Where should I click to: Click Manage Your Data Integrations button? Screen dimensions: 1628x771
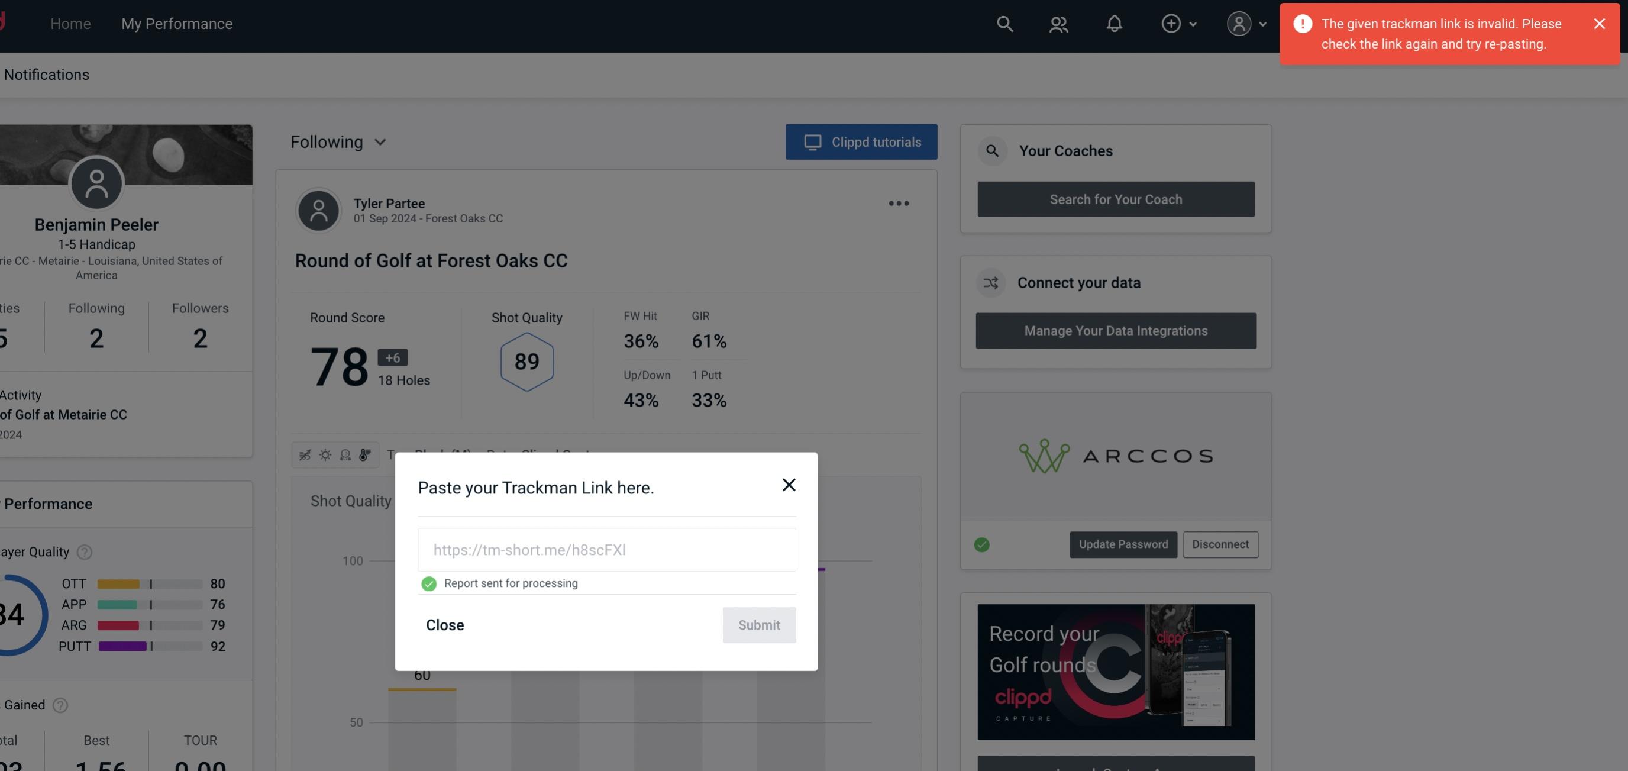coord(1116,330)
